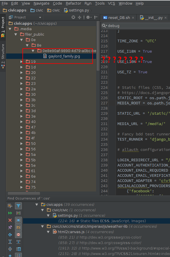170x257 pixels.
Task: Open the Refactor menu
Action: (73, 3)
